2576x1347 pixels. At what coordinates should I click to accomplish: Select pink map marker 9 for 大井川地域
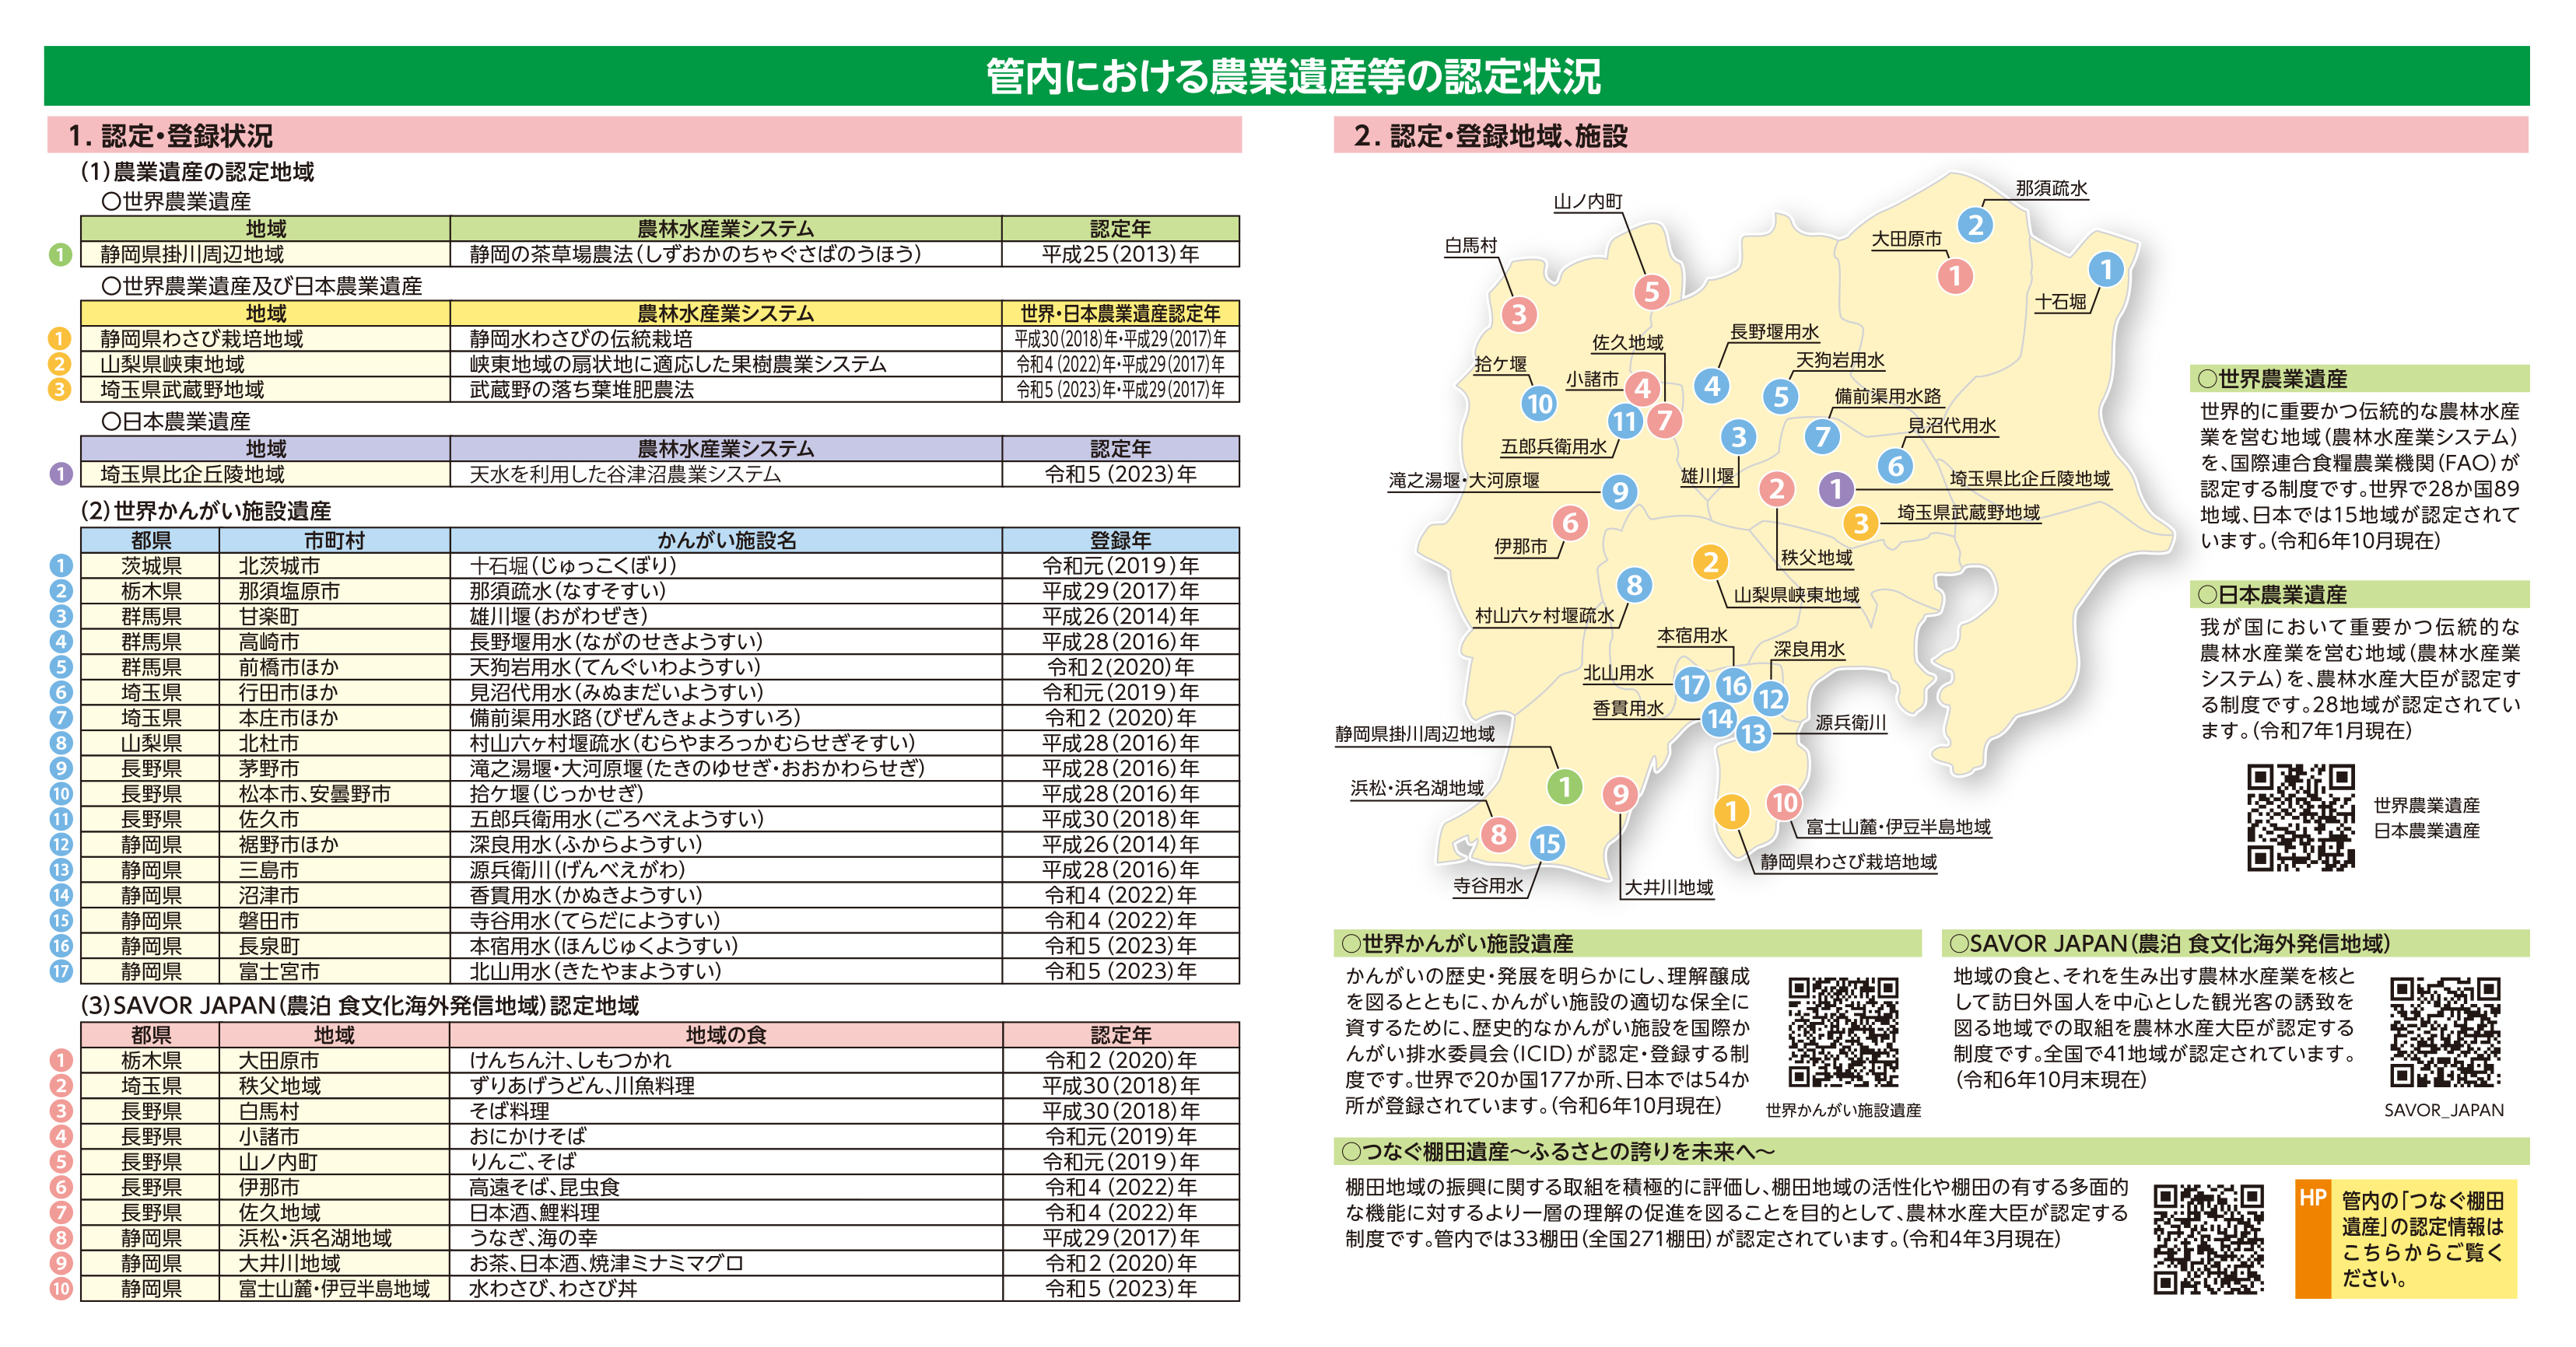[x=1619, y=796]
